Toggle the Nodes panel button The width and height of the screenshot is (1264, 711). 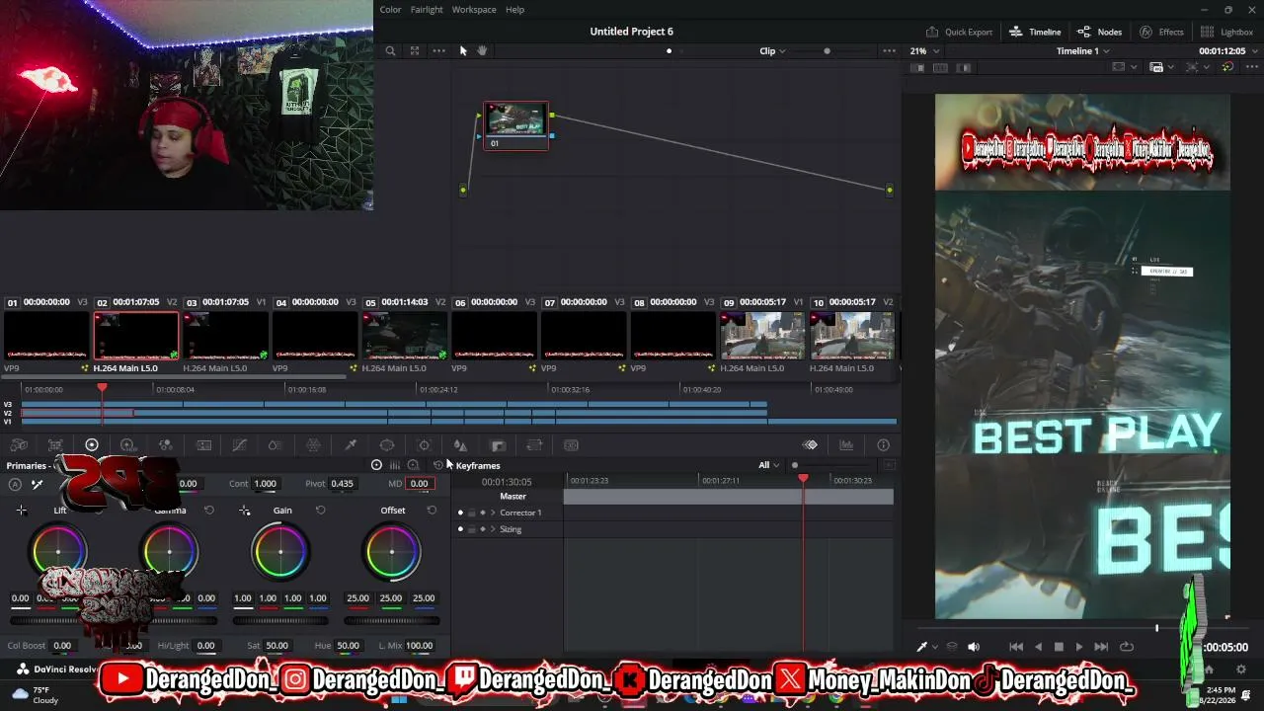click(x=1099, y=32)
